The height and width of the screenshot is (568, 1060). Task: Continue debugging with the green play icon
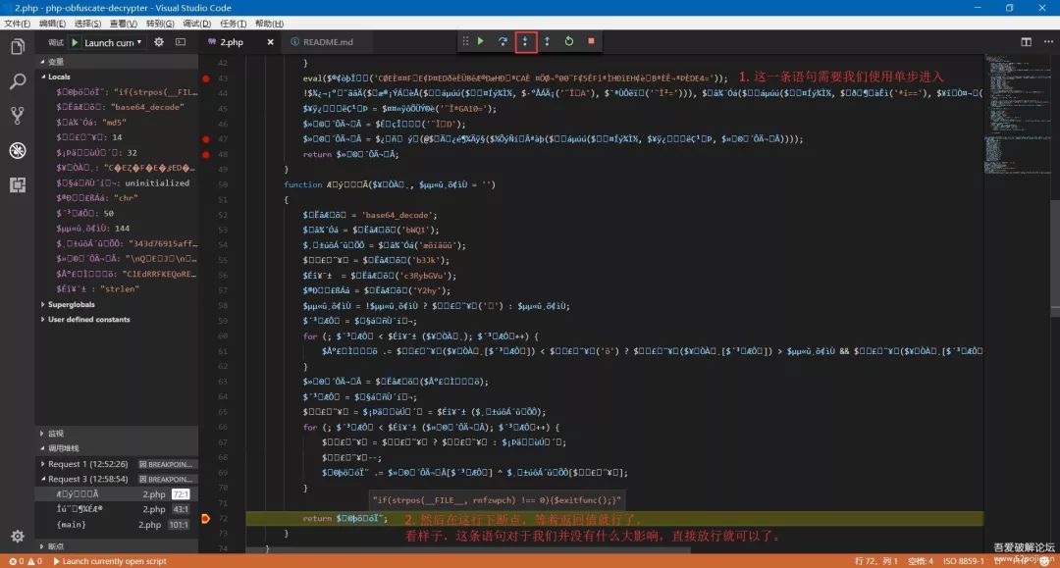pos(481,41)
